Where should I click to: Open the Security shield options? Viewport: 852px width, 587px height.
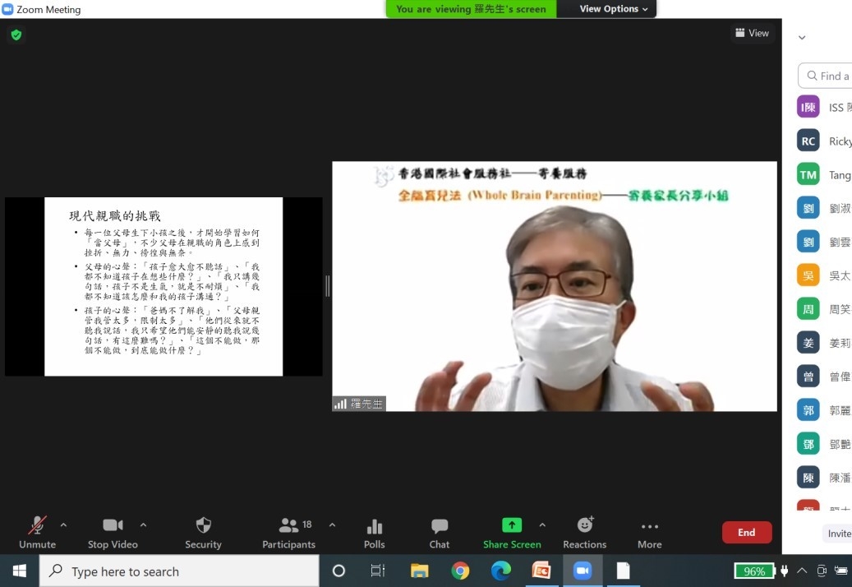[x=203, y=526]
